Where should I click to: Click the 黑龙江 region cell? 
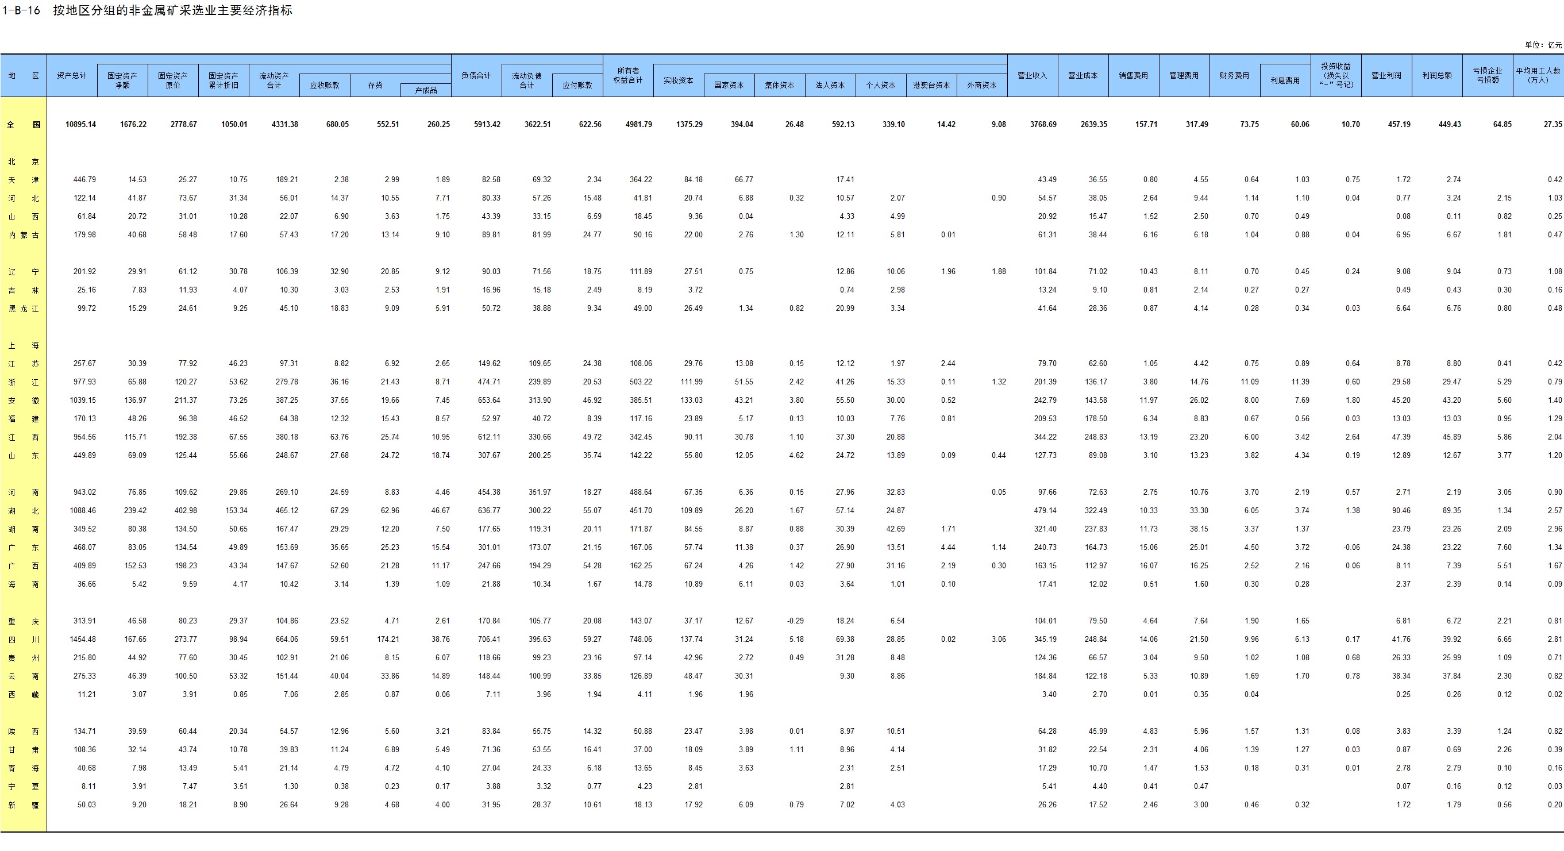coord(24,309)
